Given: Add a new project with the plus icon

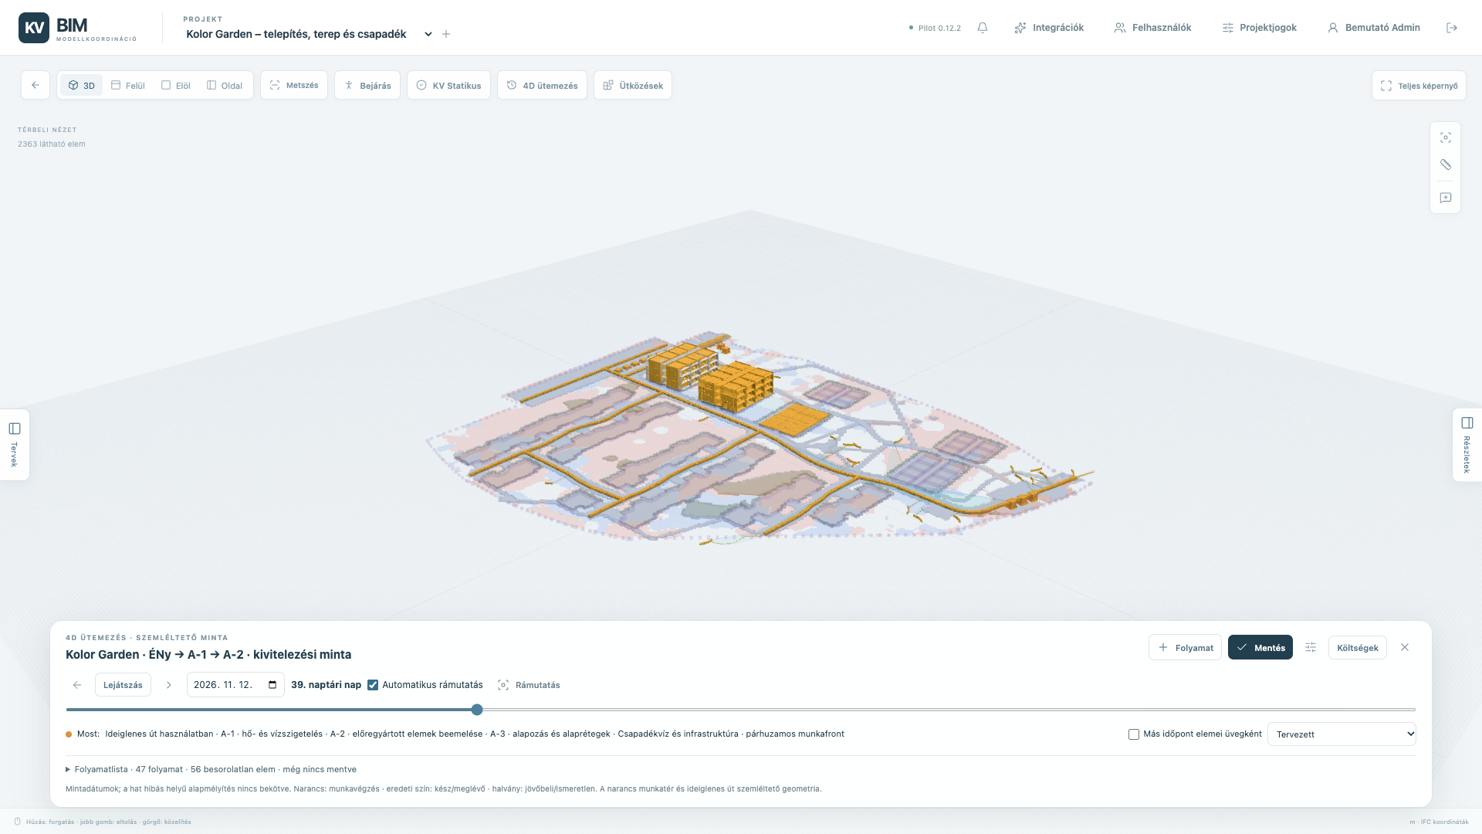Looking at the screenshot, I should coord(446,34).
